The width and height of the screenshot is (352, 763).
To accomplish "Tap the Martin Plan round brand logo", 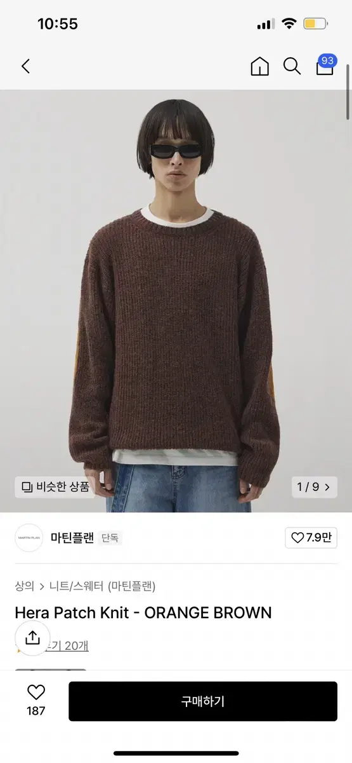I will tap(29, 538).
